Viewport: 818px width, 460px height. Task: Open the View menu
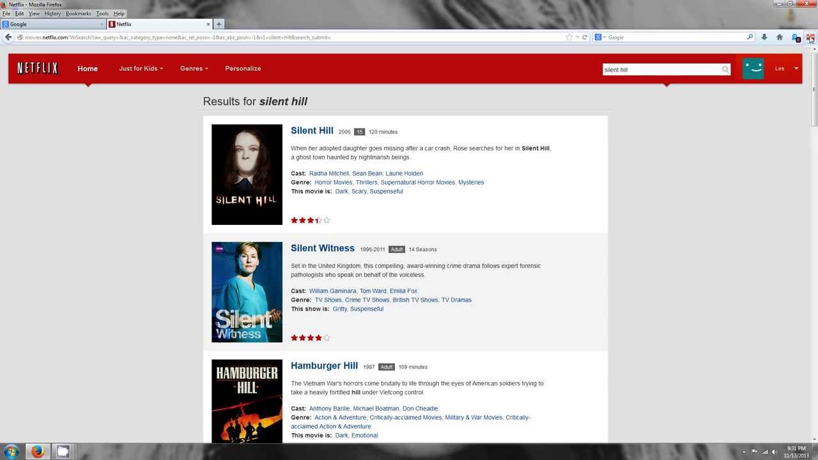coord(34,13)
